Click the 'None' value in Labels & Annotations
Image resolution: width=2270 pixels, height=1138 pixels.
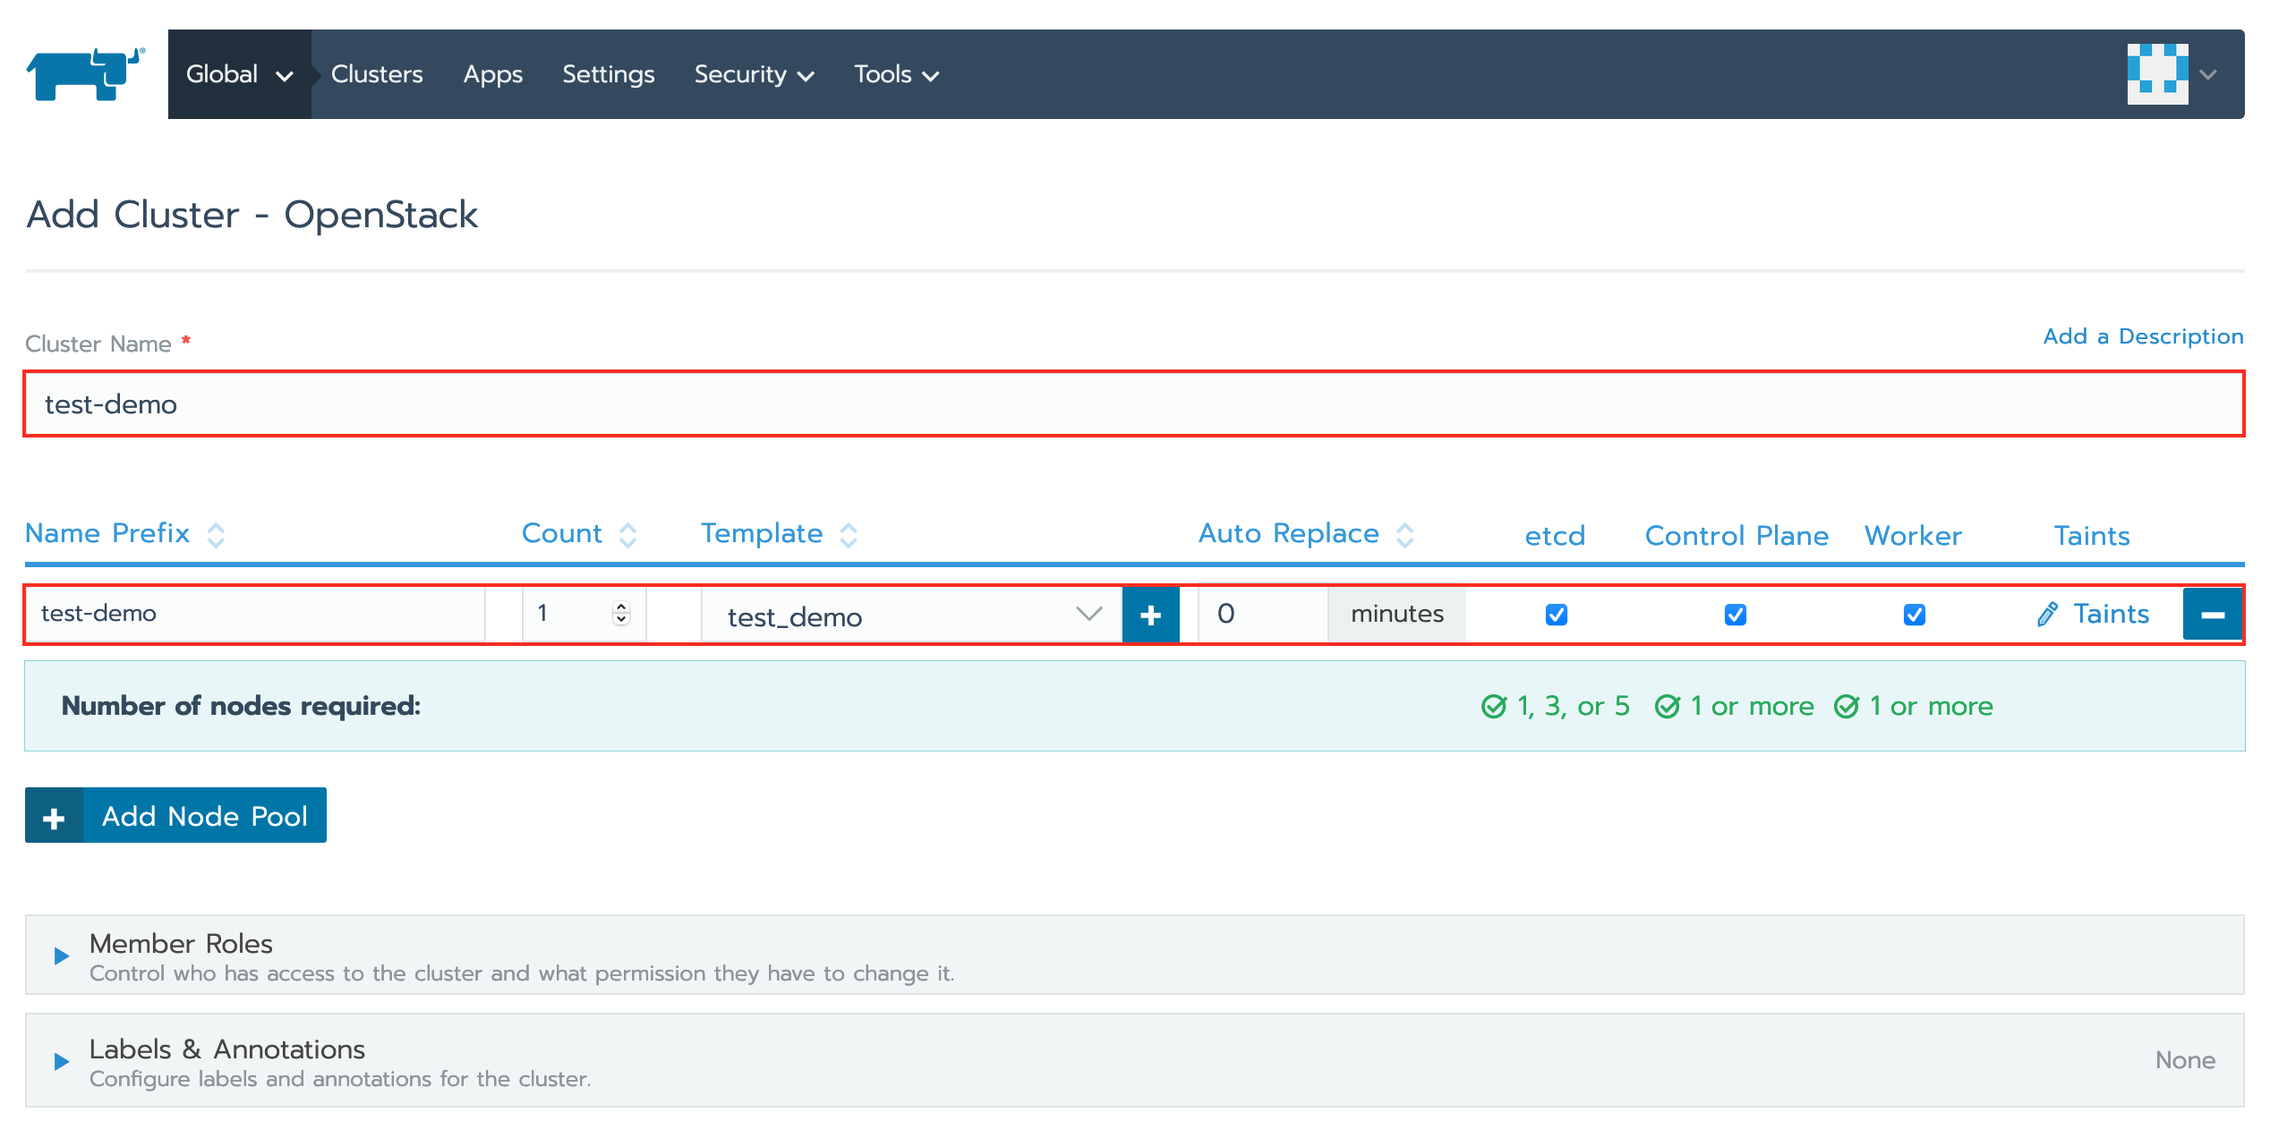point(2185,1060)
